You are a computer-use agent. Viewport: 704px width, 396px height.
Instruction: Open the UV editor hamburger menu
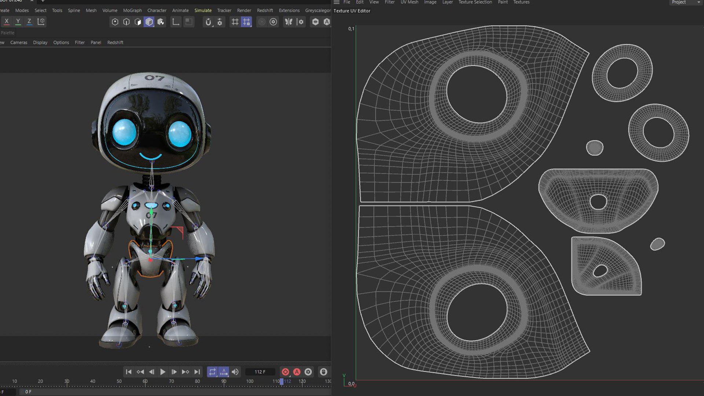coord(336,2)
